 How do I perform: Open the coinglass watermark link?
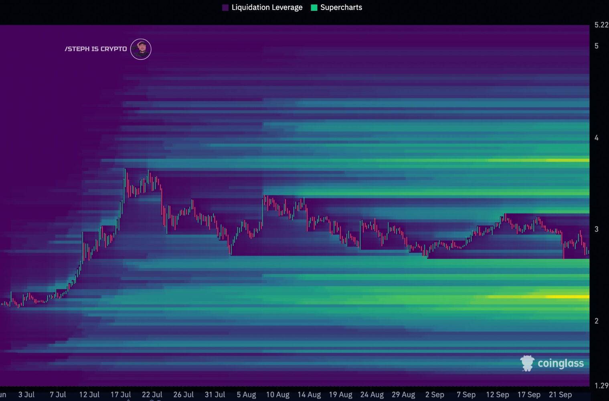pos(552,363)
